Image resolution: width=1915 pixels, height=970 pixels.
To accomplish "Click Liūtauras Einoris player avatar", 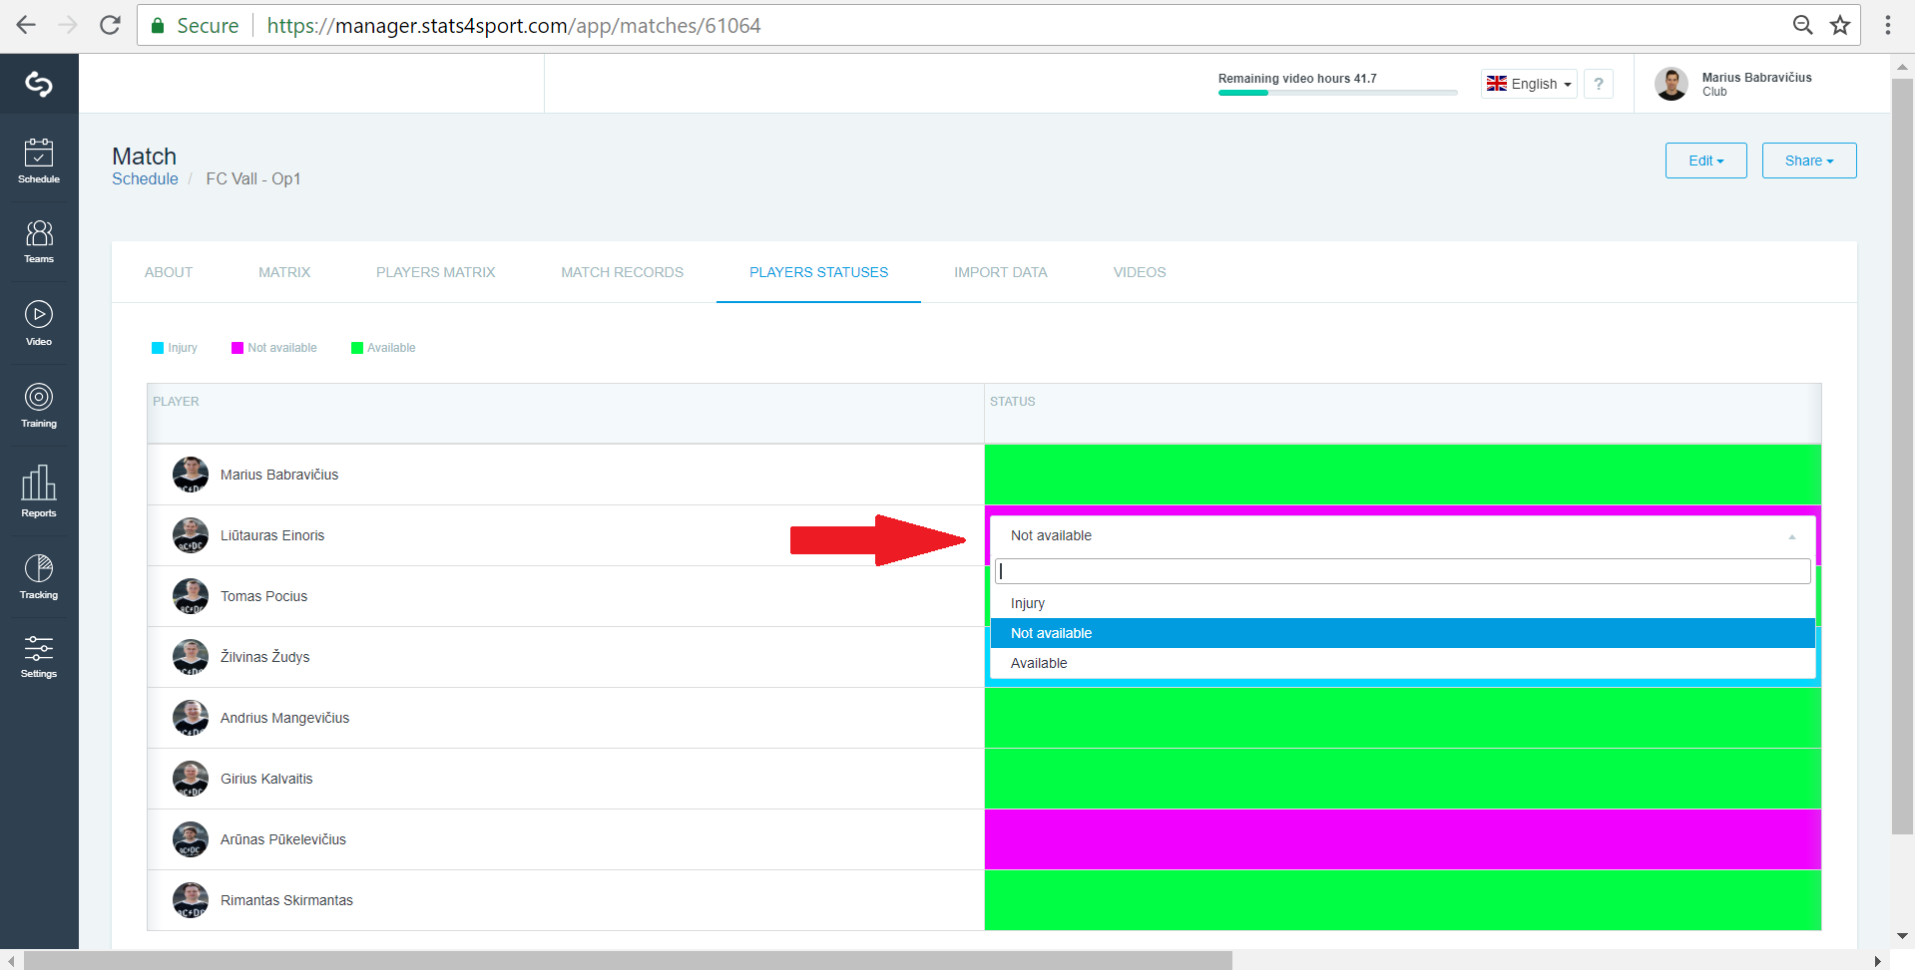I will coord(191,535).
